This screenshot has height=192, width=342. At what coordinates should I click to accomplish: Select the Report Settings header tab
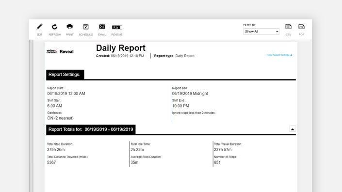point(65,75)
